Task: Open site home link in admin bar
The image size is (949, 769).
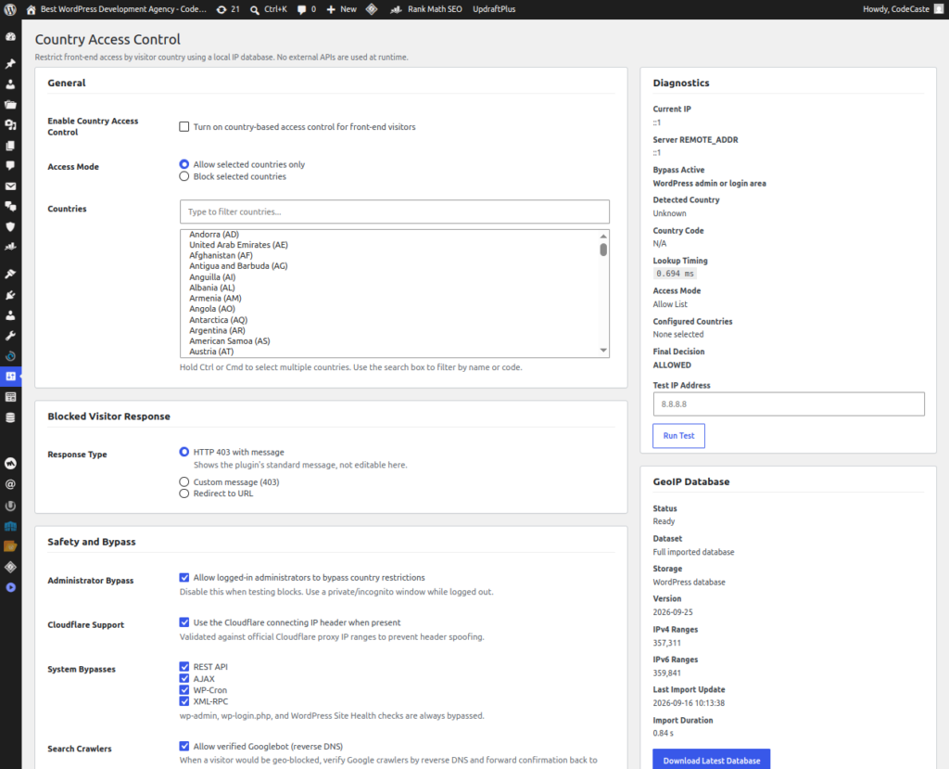Action: [x=117, y=9]
